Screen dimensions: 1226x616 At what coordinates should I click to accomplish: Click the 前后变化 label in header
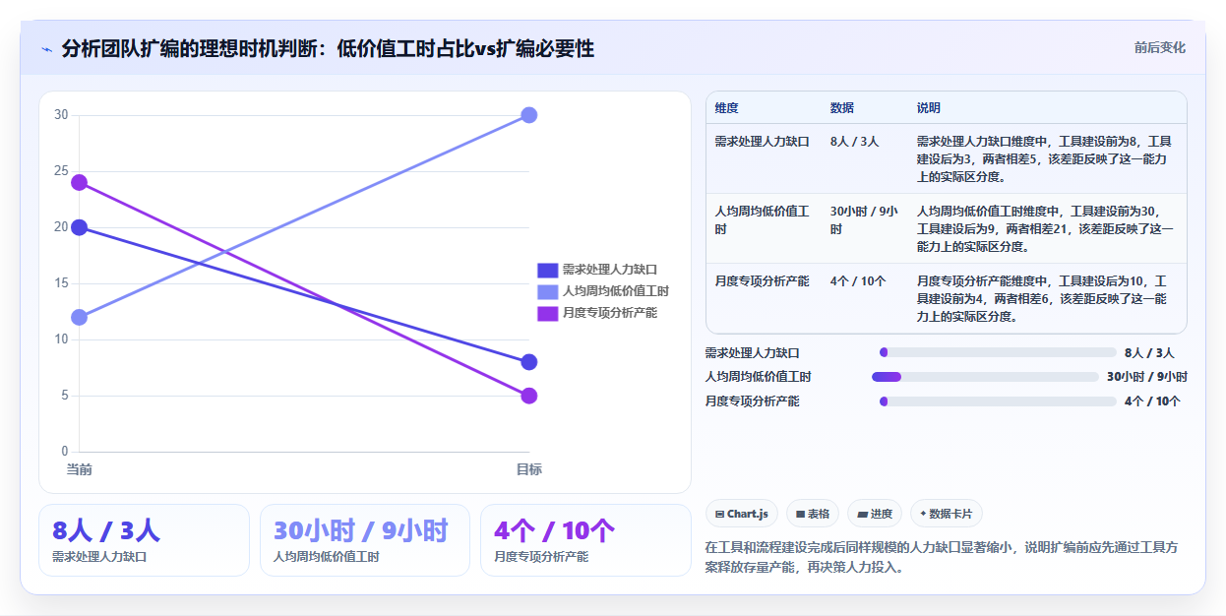[x=1159, y=47]
